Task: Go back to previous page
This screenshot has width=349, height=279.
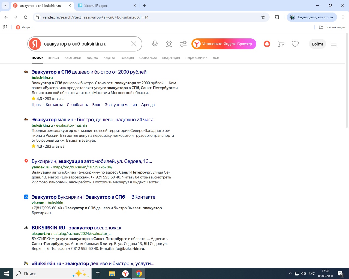Action: click(x=6, y=17)
